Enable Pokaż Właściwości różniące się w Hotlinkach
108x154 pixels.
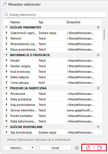tap(5, 140)
